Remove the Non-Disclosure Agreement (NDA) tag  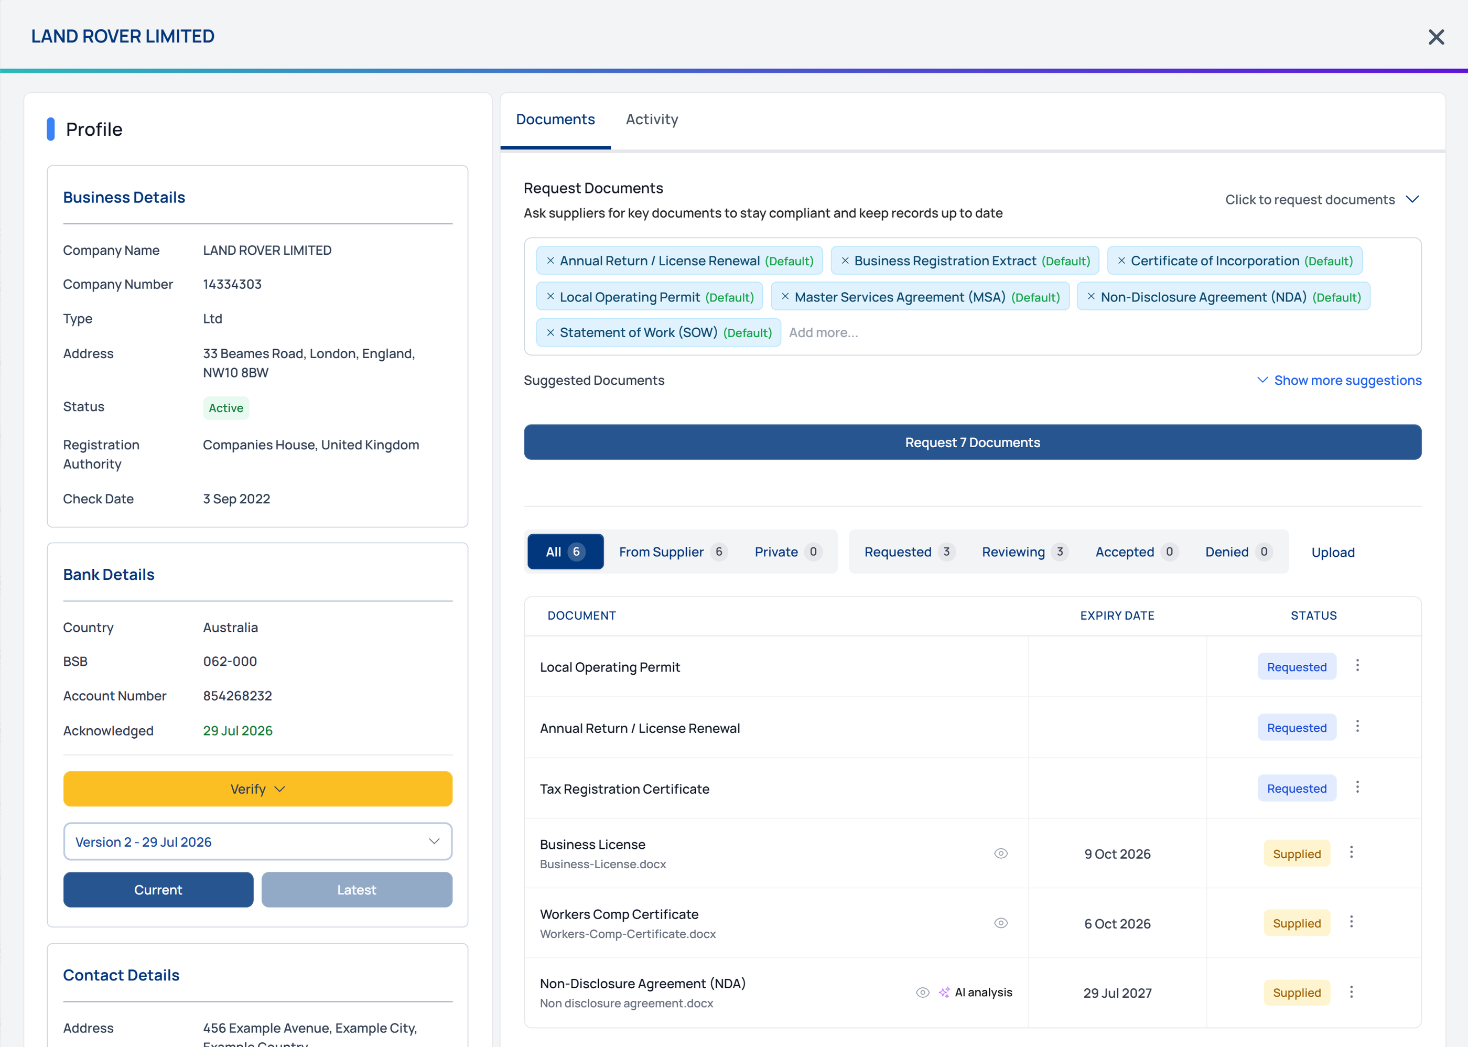tap(1091, 297)
